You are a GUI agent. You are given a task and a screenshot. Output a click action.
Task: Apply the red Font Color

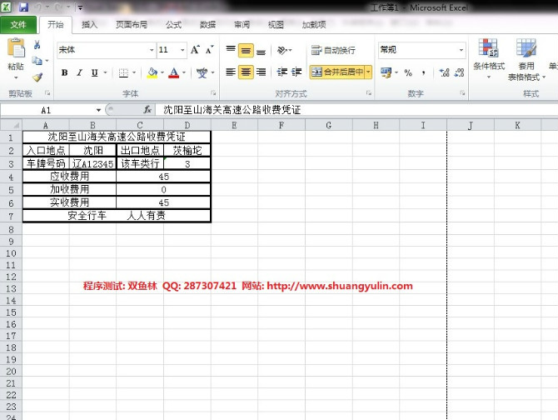coord(174,73)
